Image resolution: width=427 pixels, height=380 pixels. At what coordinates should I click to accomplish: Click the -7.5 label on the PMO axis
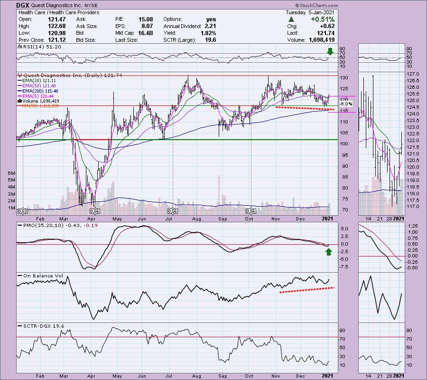click(344, 266)
